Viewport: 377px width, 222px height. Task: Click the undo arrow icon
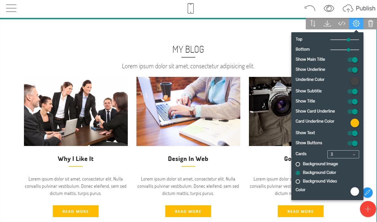[310, 8]
